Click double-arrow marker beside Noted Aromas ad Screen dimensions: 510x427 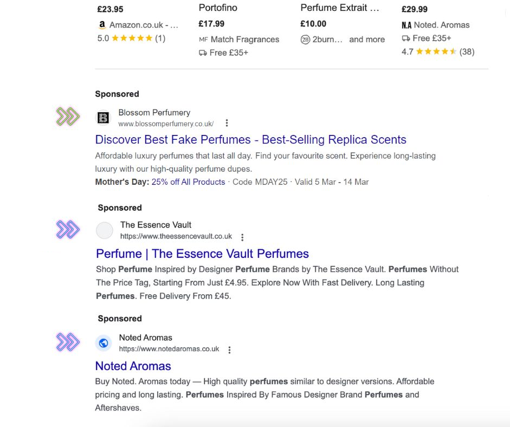point(68,342)
